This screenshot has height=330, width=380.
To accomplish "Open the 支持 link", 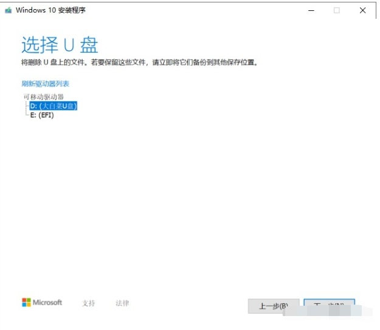I will [x=88, y=303].
